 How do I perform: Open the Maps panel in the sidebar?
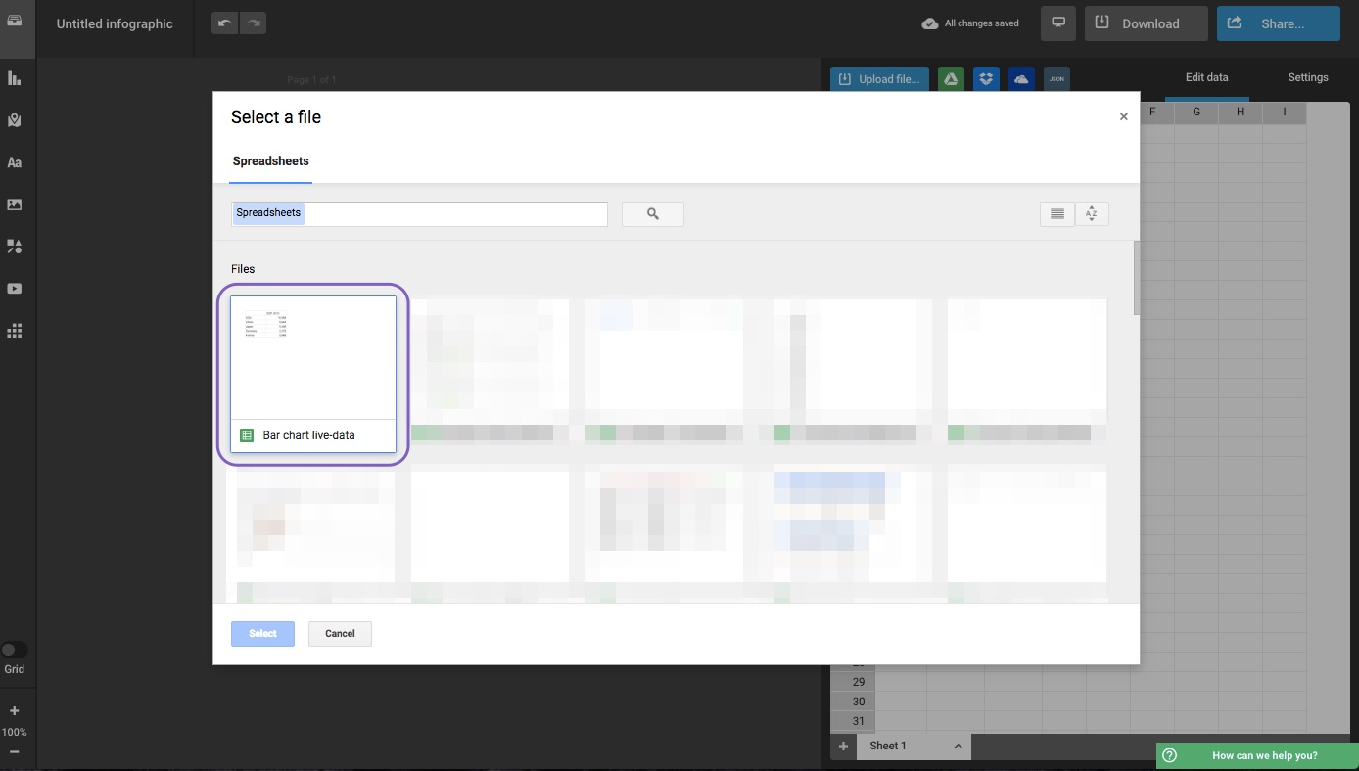[15, 120]
